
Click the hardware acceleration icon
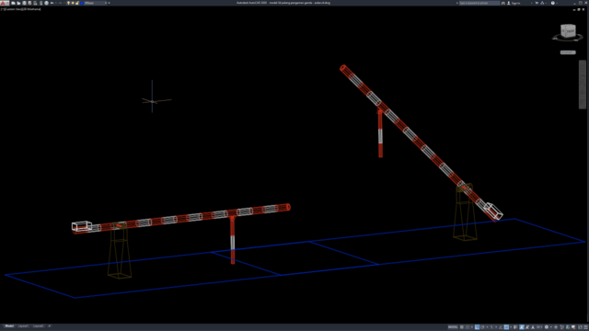coord(568,327)
